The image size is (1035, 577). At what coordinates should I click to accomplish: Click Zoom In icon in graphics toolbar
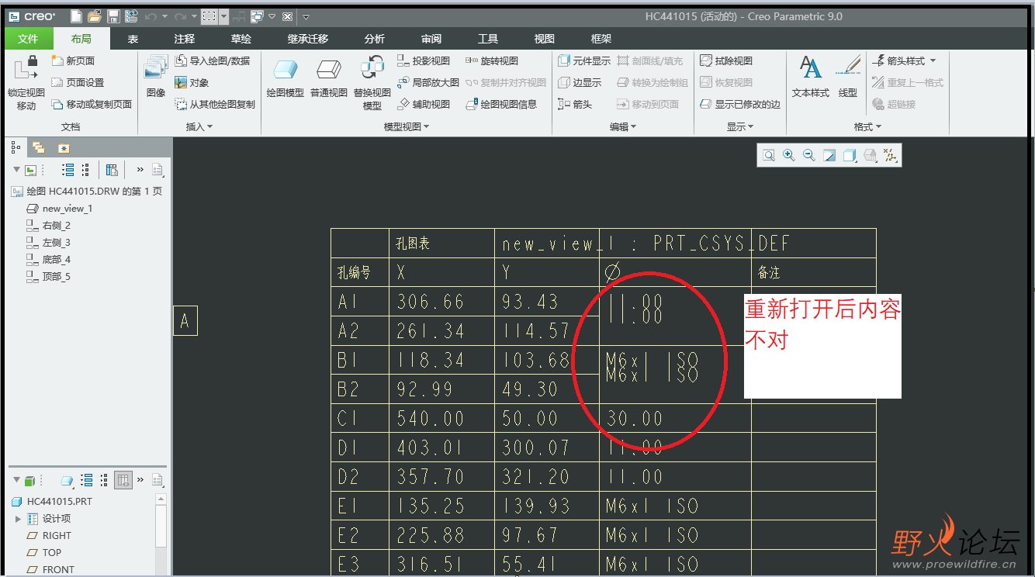(789, 156)
